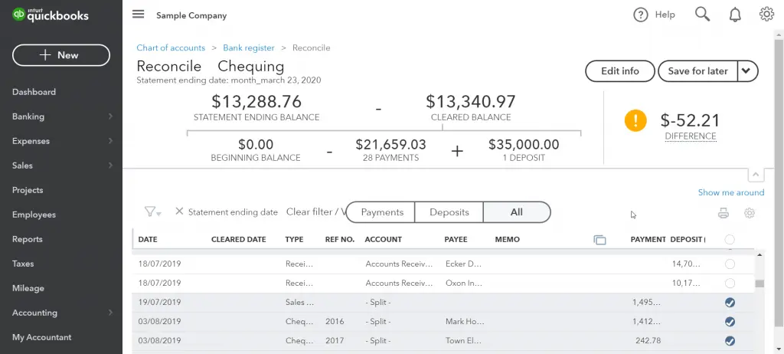This screenshot has width=784, height=354.
Task: Expand the Expenses menu
Action: tap(61, 141)
